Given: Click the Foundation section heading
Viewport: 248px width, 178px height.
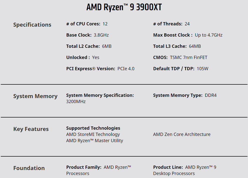Looking at the screenshot, I should click(29, 168).
